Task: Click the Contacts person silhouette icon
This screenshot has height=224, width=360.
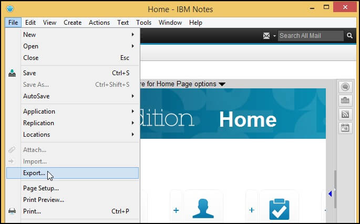Action: pos(203,208)
